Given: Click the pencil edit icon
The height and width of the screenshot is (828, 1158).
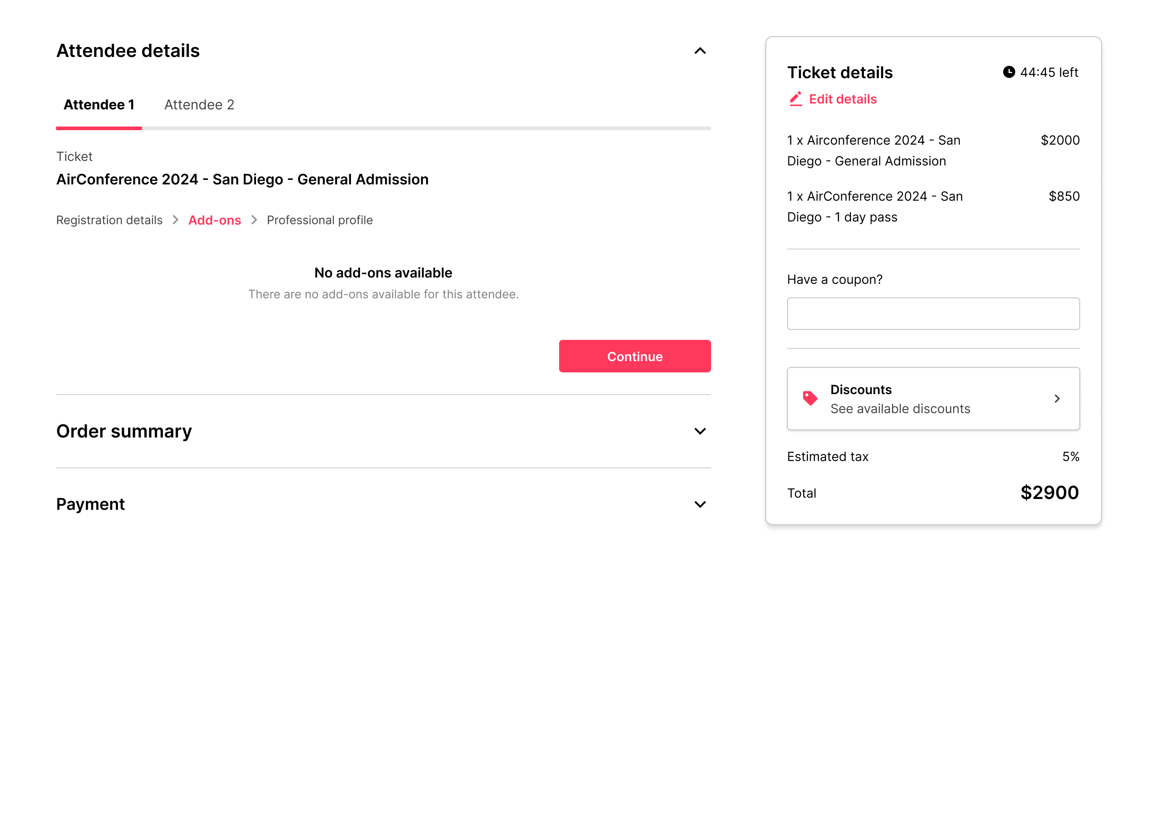Looking at the screenshot, I should point(795,99).
